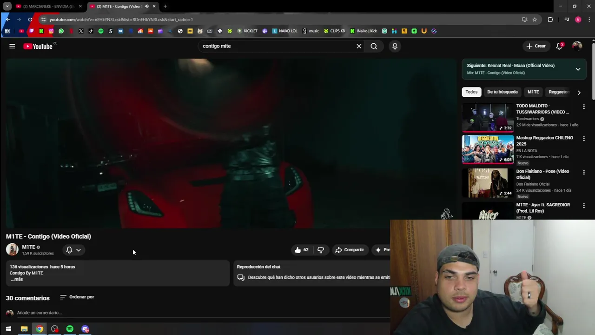Screen dimensions: 595x335
Task: Dislike the video with thumbs down
Action: point(321,250)
